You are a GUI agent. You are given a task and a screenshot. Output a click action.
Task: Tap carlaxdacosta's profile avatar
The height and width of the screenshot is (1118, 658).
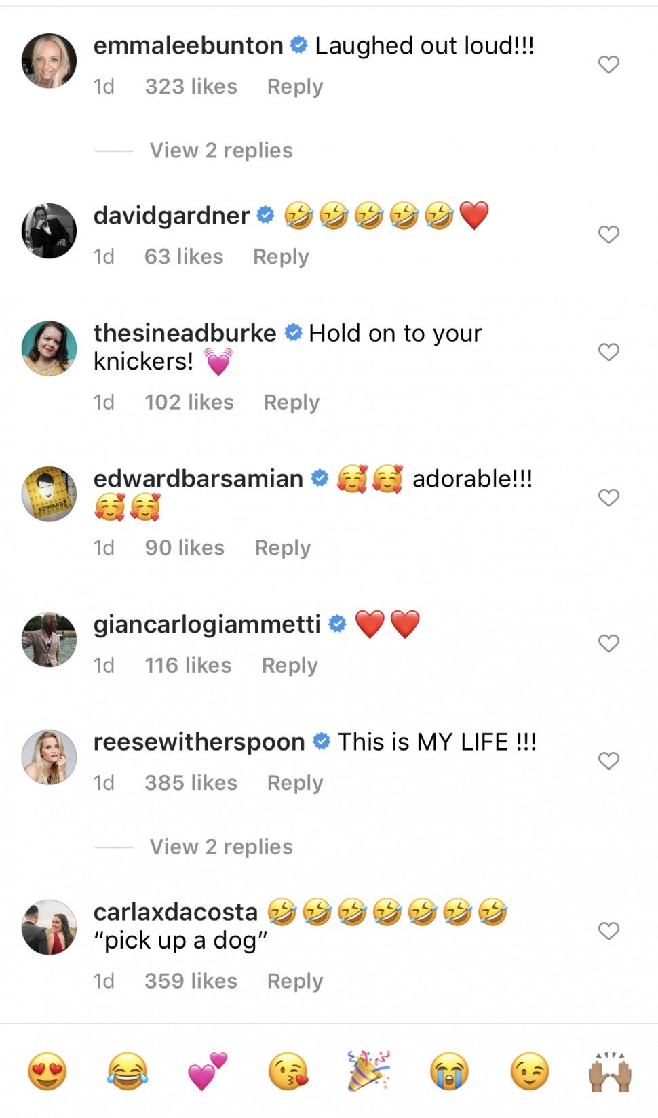pyautogui.click(x=49, y=927)
